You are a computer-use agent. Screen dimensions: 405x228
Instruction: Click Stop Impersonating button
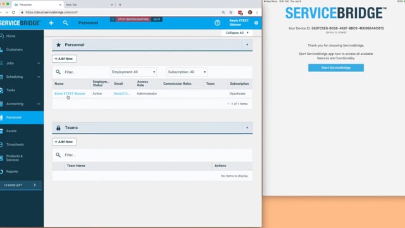coord(134,20)
